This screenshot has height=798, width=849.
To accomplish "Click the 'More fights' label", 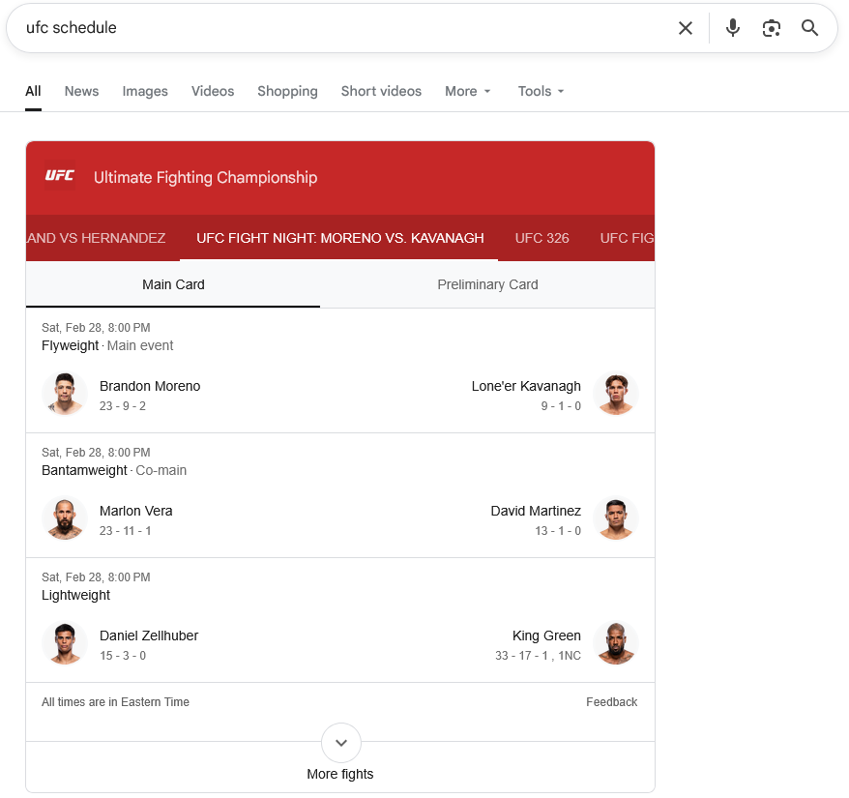I will pos(340,774).
